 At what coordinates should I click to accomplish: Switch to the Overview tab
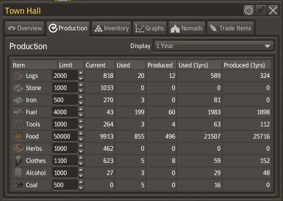(x=25, y=28)
